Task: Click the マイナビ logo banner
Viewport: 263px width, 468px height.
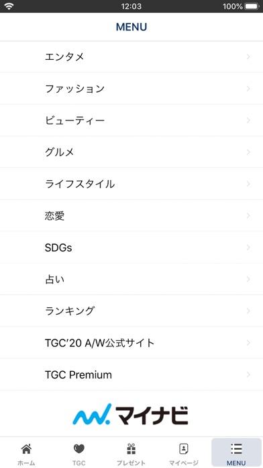Action: click(130, 414)
